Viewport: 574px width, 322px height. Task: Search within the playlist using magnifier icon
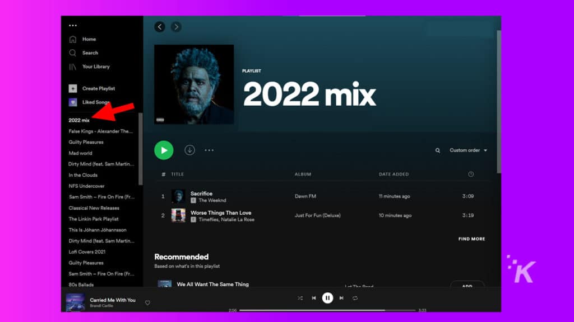(x=437, y=150)
